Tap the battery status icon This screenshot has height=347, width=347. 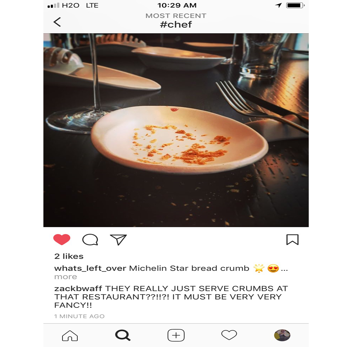click(x=296, y=5)
